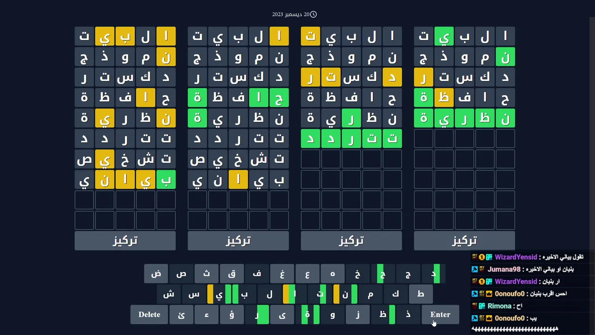Click 0onoufo0 on the احس اقرب بنيان message
Image resolution: width=595 pixels, height=335 pixels.
point(509,294)
